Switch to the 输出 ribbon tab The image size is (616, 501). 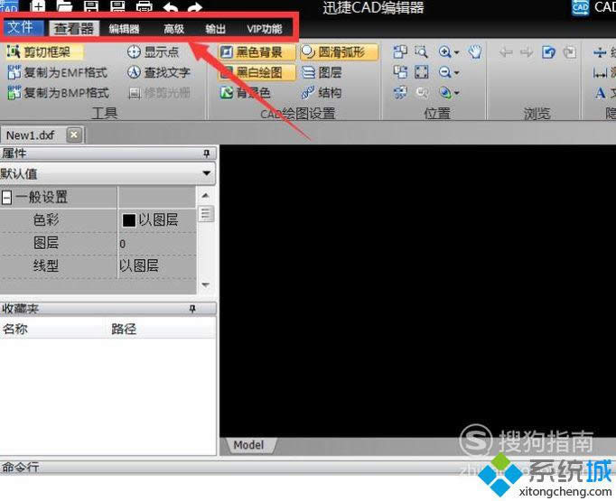(216, 29)
